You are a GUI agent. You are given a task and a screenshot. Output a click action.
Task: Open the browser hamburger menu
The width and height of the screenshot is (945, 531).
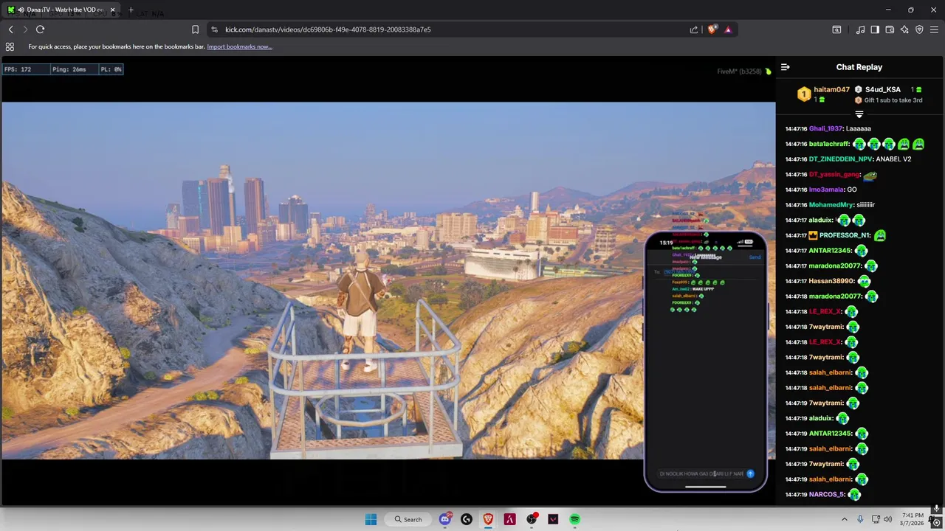[x=934, y=29]
